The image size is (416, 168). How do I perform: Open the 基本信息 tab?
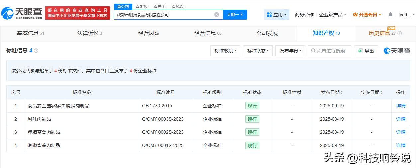point(30,33)
